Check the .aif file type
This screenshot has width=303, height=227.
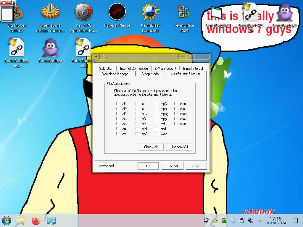pos(118,104)
